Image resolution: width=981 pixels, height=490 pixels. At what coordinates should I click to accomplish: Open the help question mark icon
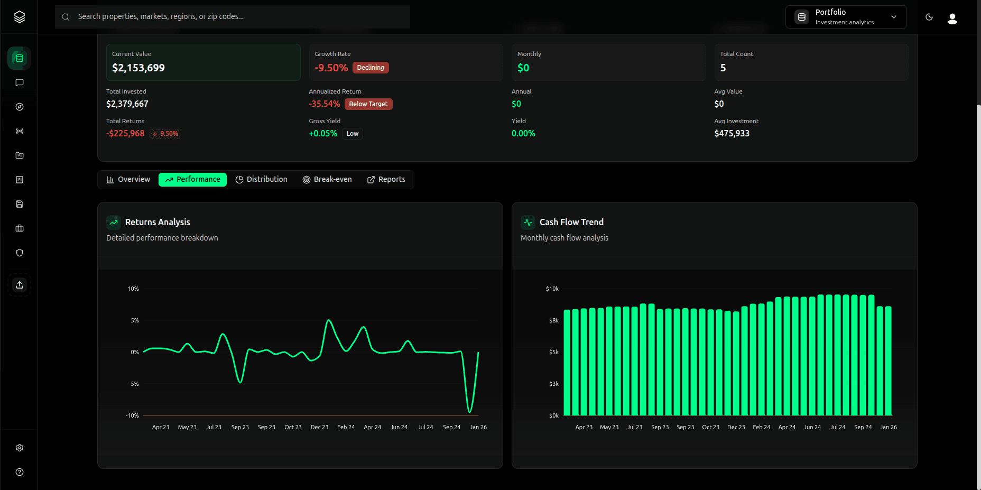pos(20,472)
